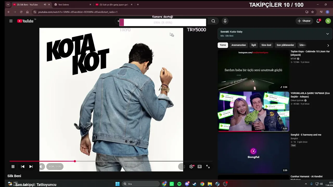Open Spotify from the taskbar

[x=179, y=184]
